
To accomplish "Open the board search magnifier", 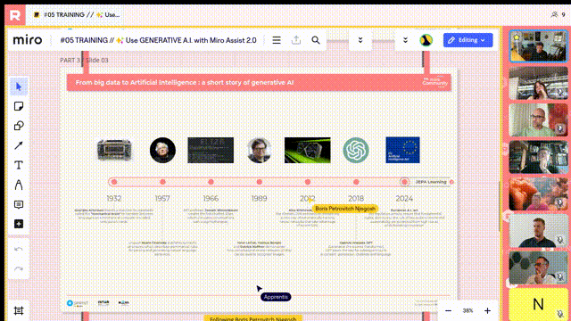I will pos(316,40).
